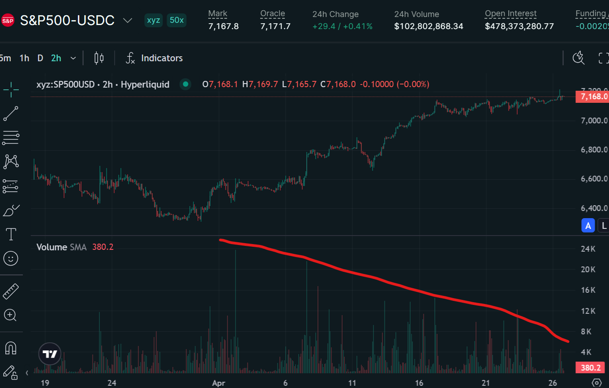Click the 24h Change header label

tap(335, 14)
